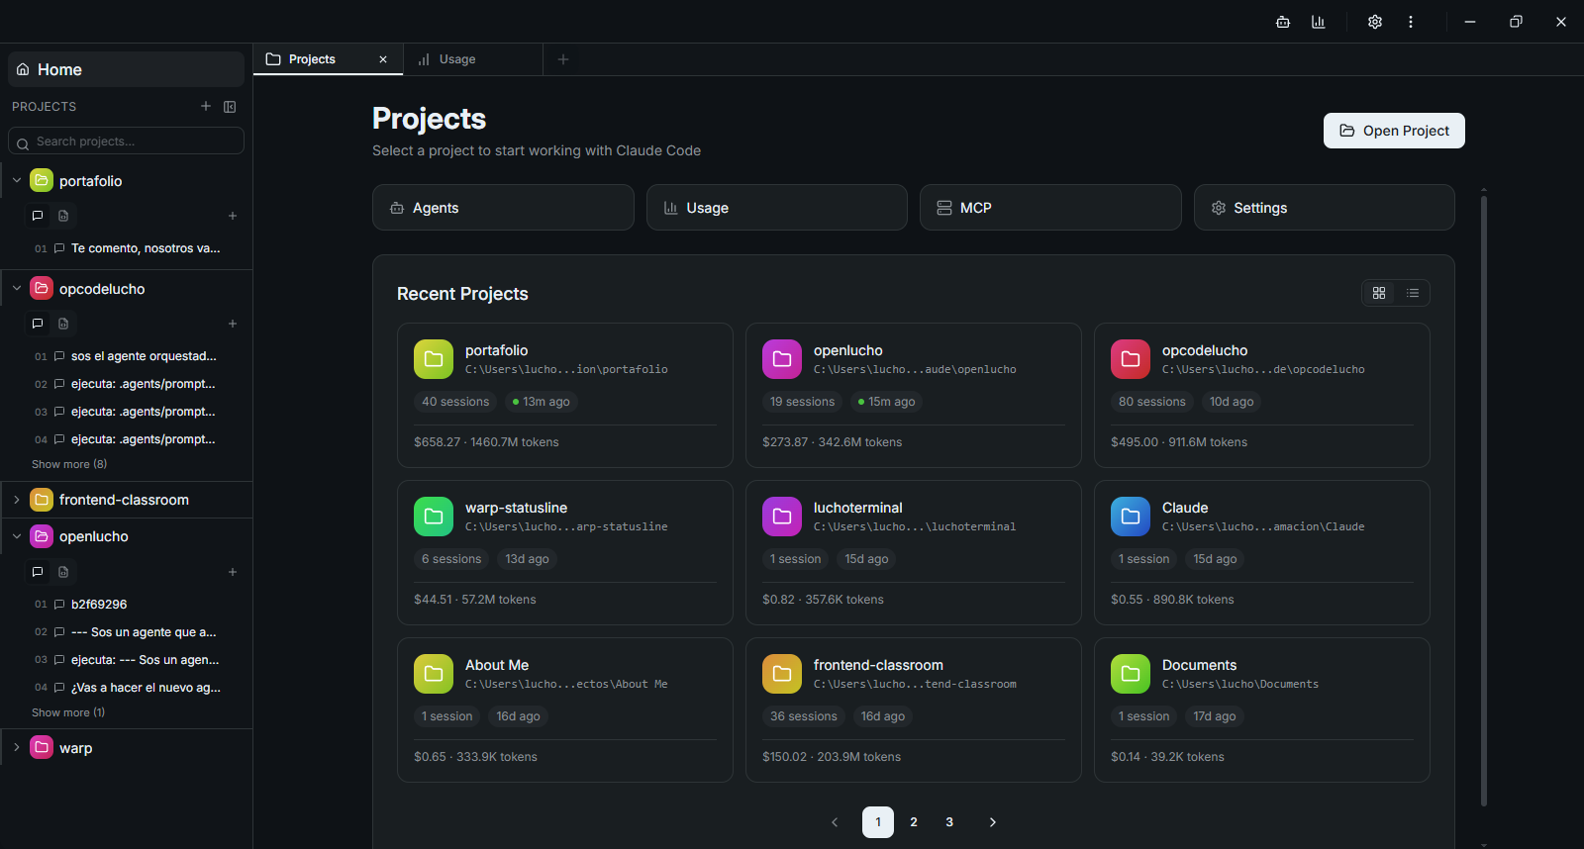Screen dimensions: 1584x849
Task: Select pagination page 1
Action: pyautogui.click(x=878, y=822)
